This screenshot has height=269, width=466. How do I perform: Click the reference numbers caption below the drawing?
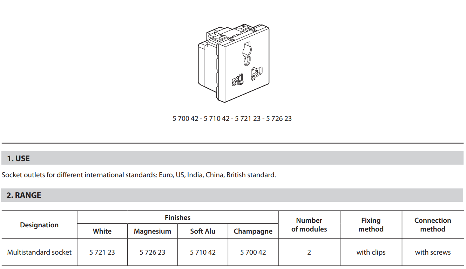232,118
